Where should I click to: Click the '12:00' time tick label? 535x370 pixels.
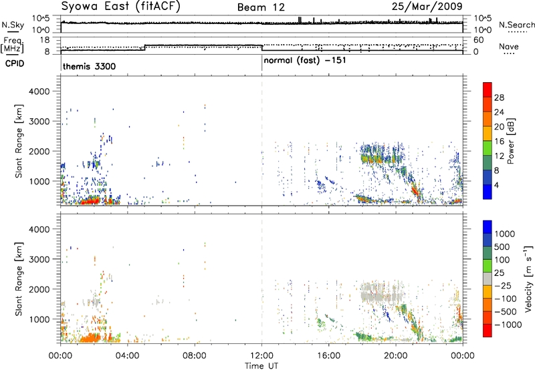point(261,356)
